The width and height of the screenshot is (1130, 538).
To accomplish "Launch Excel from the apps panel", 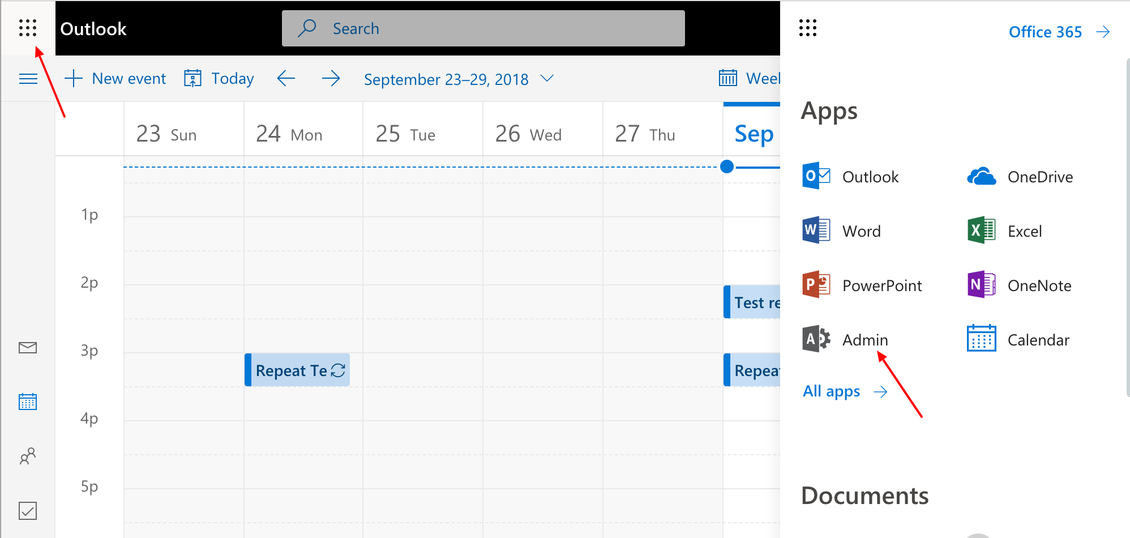I will 981,230.
